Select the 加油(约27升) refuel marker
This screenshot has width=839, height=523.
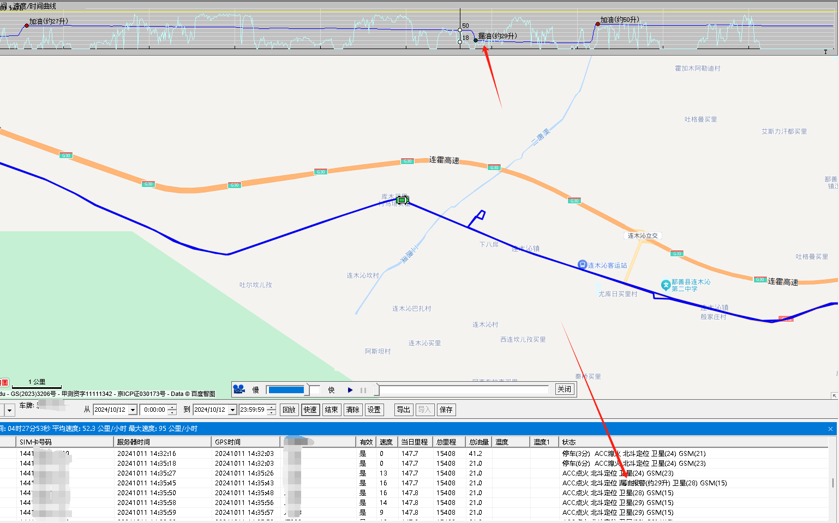[x=26, y=25]
